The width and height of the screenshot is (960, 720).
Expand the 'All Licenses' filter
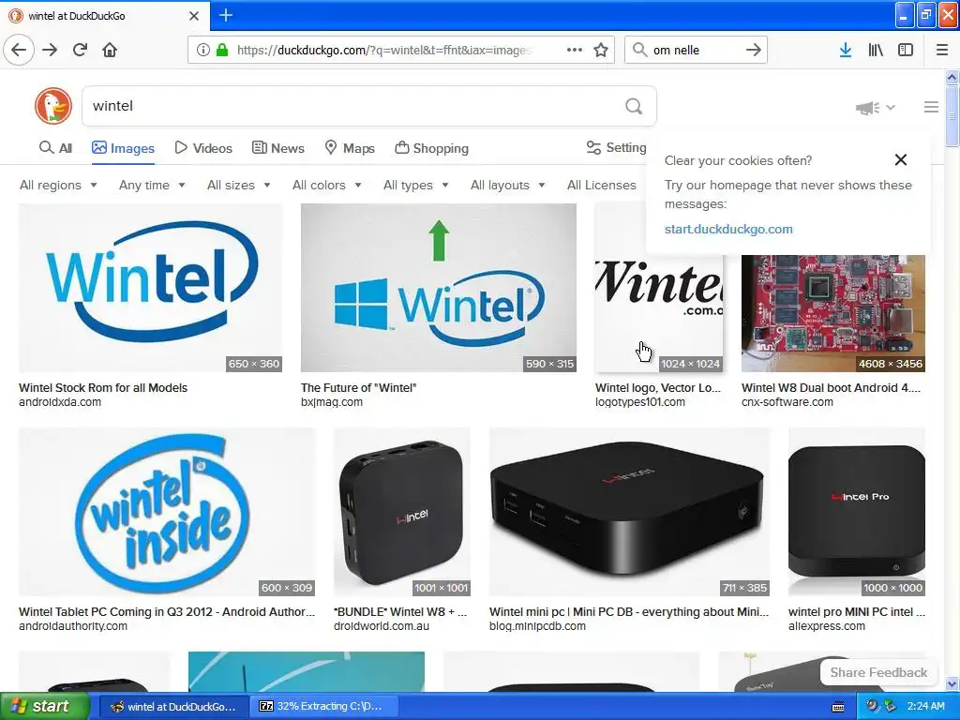[602, 185]
